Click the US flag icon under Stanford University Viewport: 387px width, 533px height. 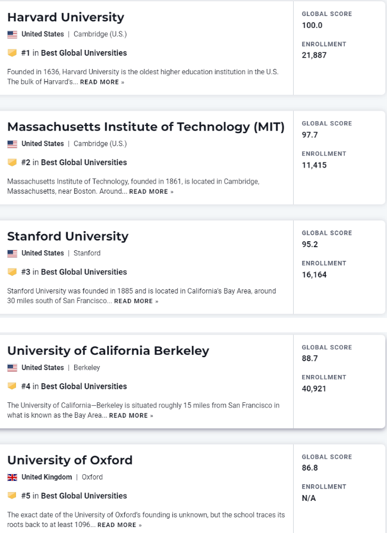[x=12, y=253]
